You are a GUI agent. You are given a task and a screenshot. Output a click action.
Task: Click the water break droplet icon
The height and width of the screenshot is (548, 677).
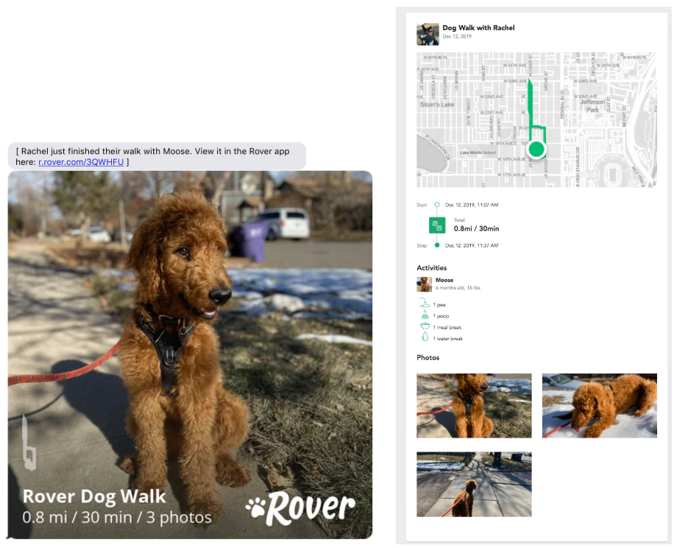tap(425, 337)
